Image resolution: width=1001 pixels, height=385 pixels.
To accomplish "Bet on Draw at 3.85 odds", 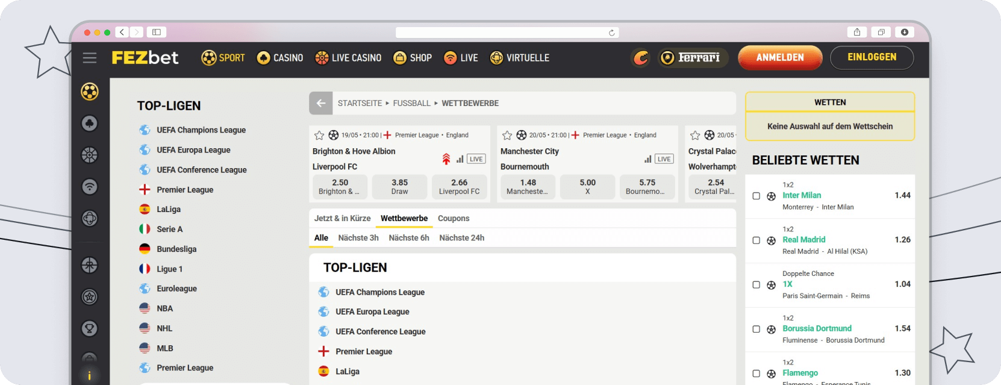I will pyautogui.click(x=400, y=187).
